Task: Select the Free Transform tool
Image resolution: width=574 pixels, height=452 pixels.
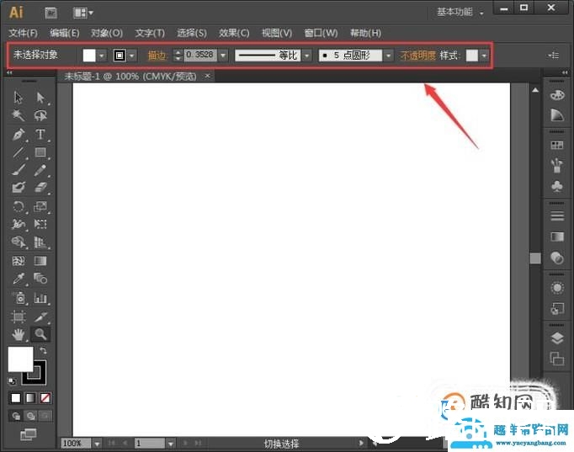Action: point(40,224)
